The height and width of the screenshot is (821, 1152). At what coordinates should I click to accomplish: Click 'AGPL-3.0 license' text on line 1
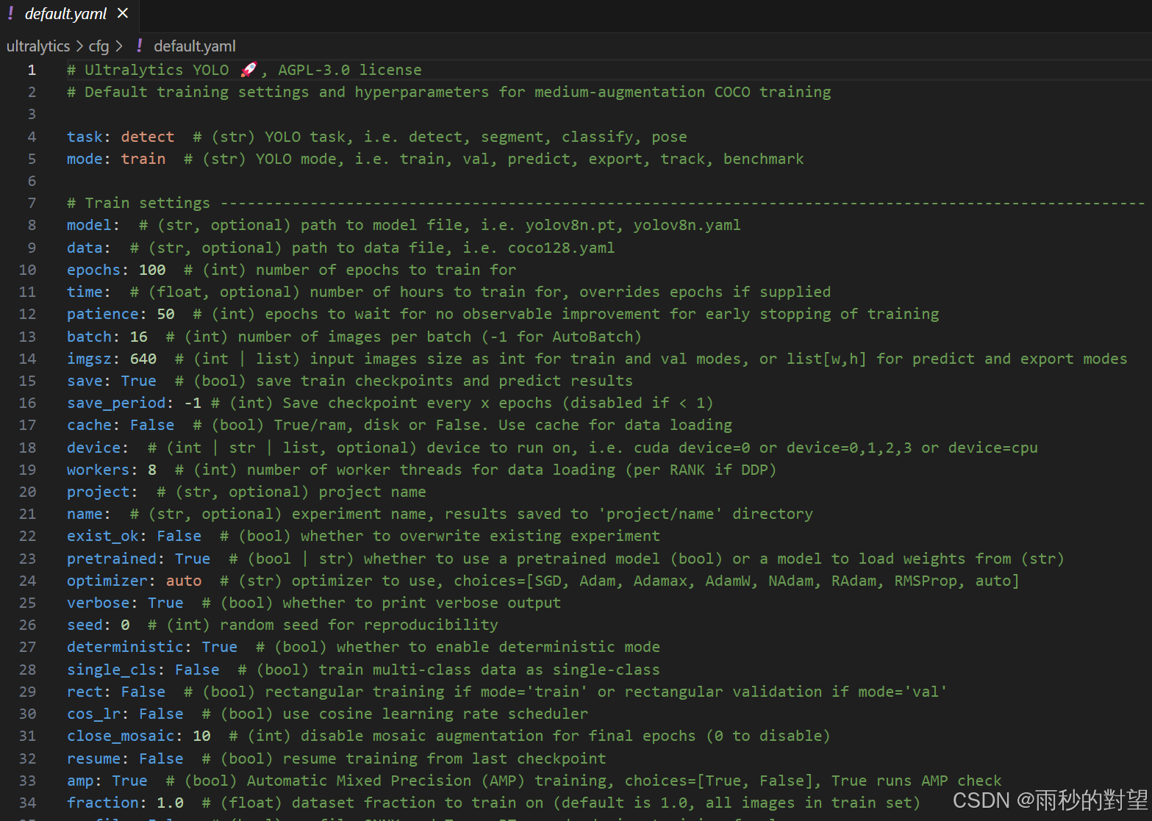(350, 70)
